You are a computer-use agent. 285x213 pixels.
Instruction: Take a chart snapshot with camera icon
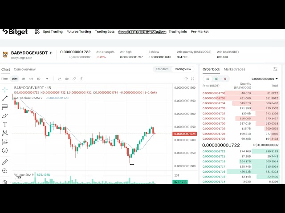(81, 79)
